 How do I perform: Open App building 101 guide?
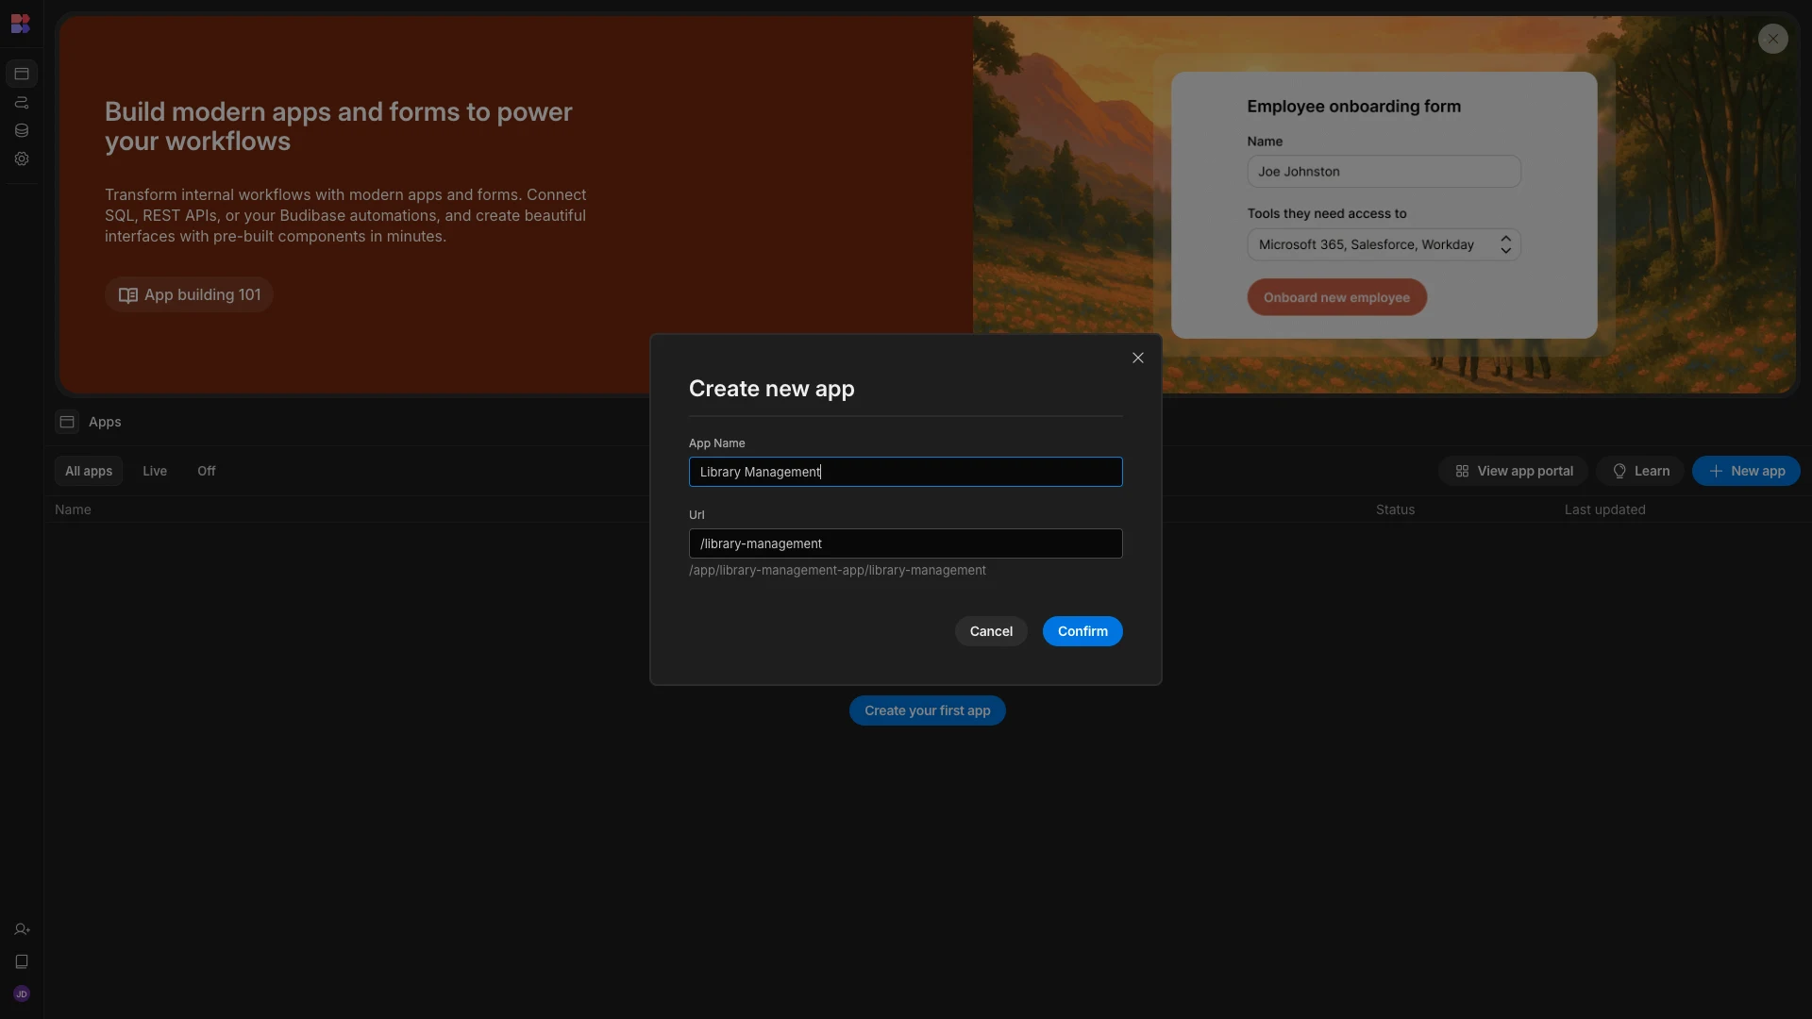189,294
